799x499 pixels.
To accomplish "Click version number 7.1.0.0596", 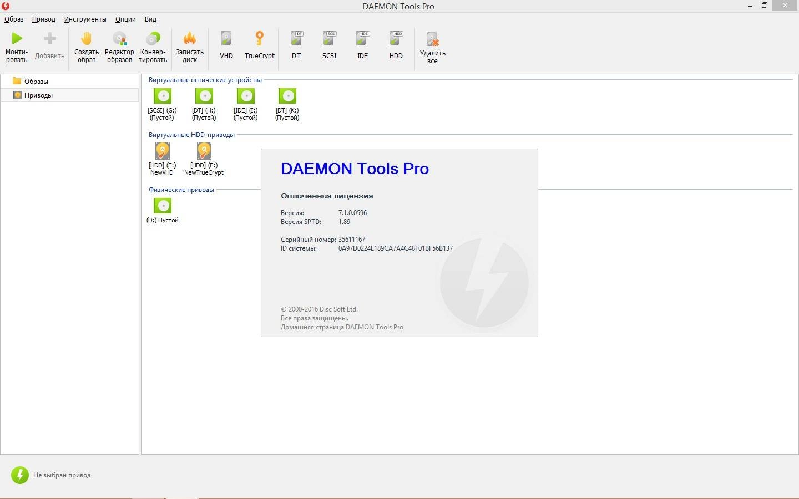I will tap(352, 213).
